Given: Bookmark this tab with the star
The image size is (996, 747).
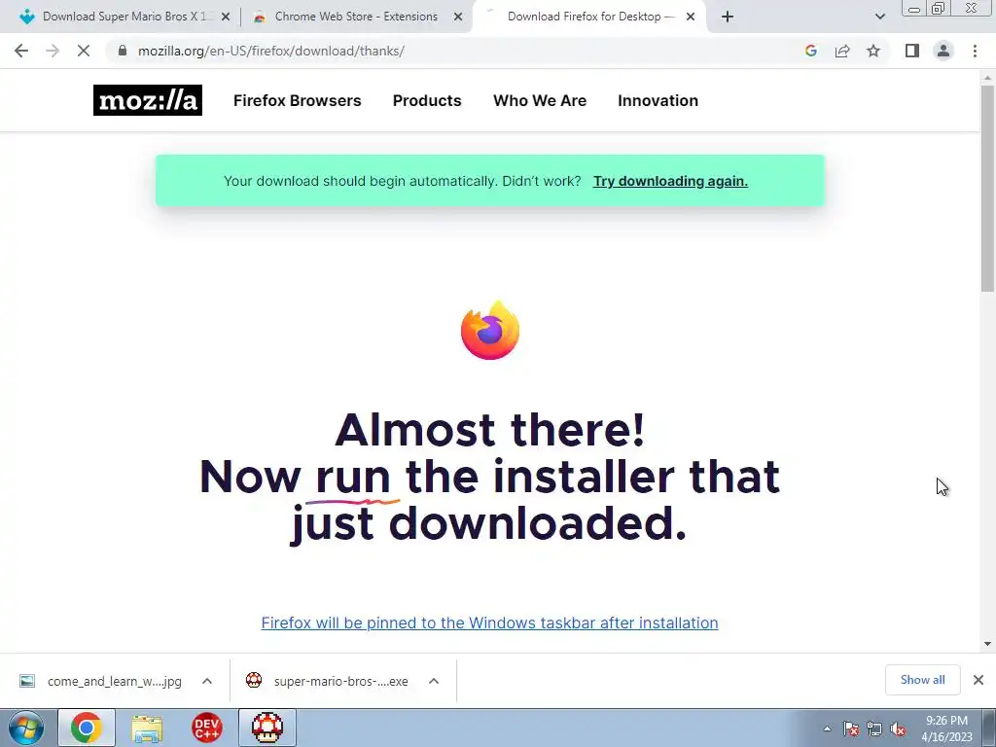Looking at the screenshot, I should [873, 51].
